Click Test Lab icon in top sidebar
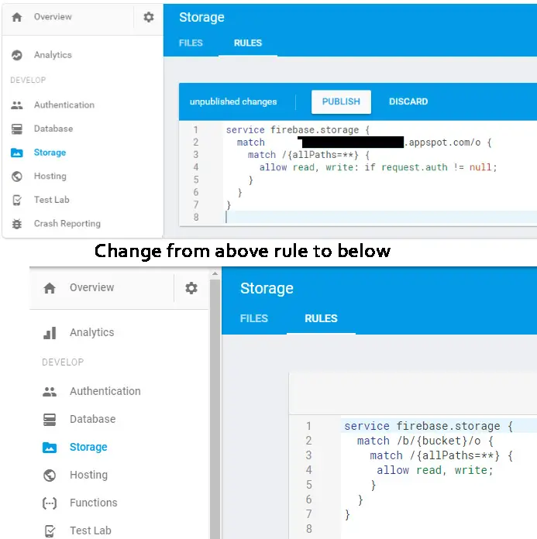 pos(17,200)
